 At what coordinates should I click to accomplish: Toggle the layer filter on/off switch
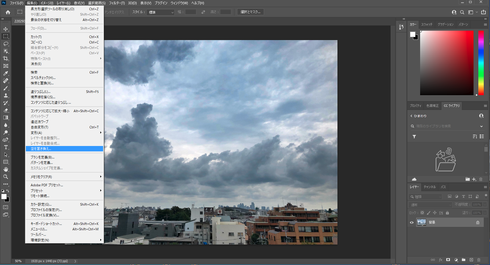tap(486, 195)
